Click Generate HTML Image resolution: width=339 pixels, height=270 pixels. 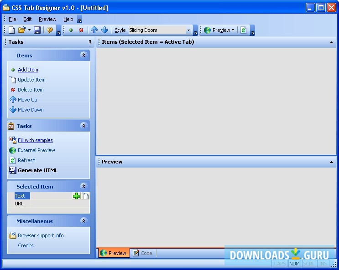click(37, 170)
